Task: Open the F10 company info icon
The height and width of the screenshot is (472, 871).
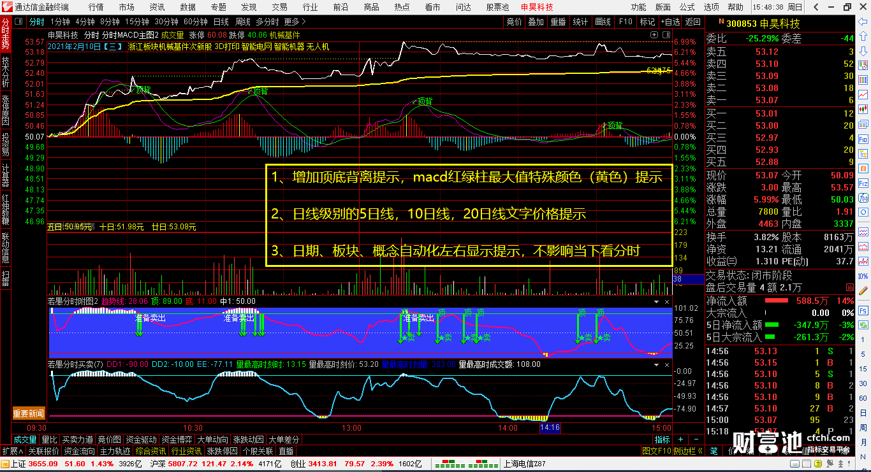Action: pos(863,139)
